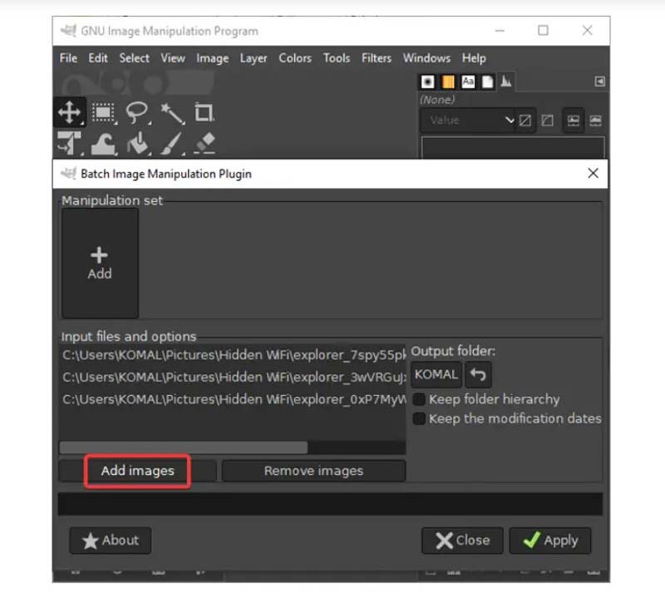The width and height of the screenshot is (665, 593).
Task: Open the Brushes dockable tab
Action: 427,81
